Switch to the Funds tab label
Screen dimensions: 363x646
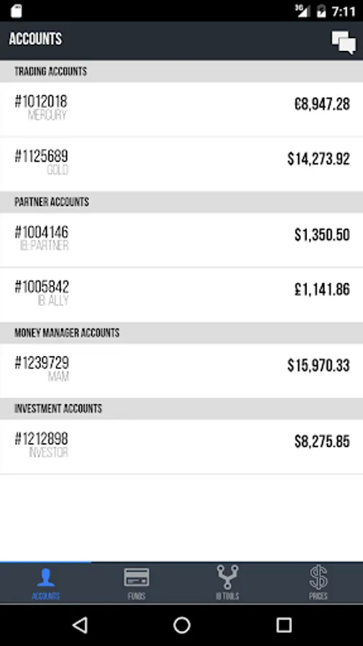coord(136,596)
